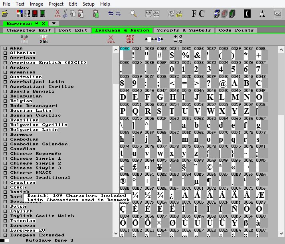This screenshot has width=285, height=244.
Task: Click the 8bit to UNI conversion icon
Action: click(x=24, y=39)
